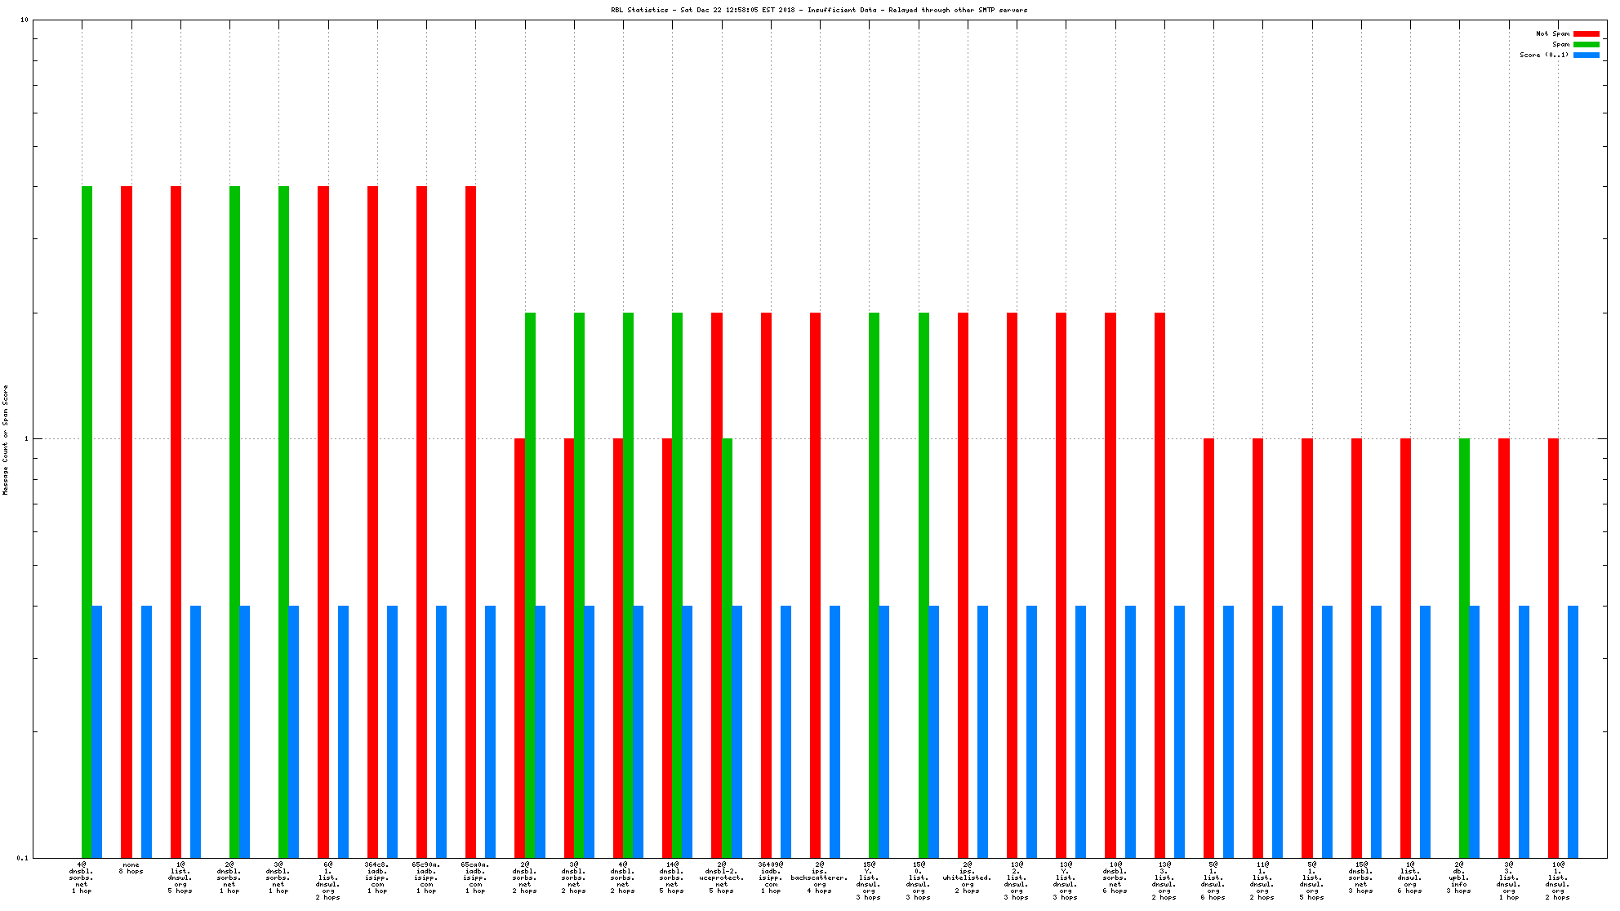1620x911 pixels.
Task: Click the 'db.wpbl.info 3 hops' label
Action: [x=1459, y=877]
